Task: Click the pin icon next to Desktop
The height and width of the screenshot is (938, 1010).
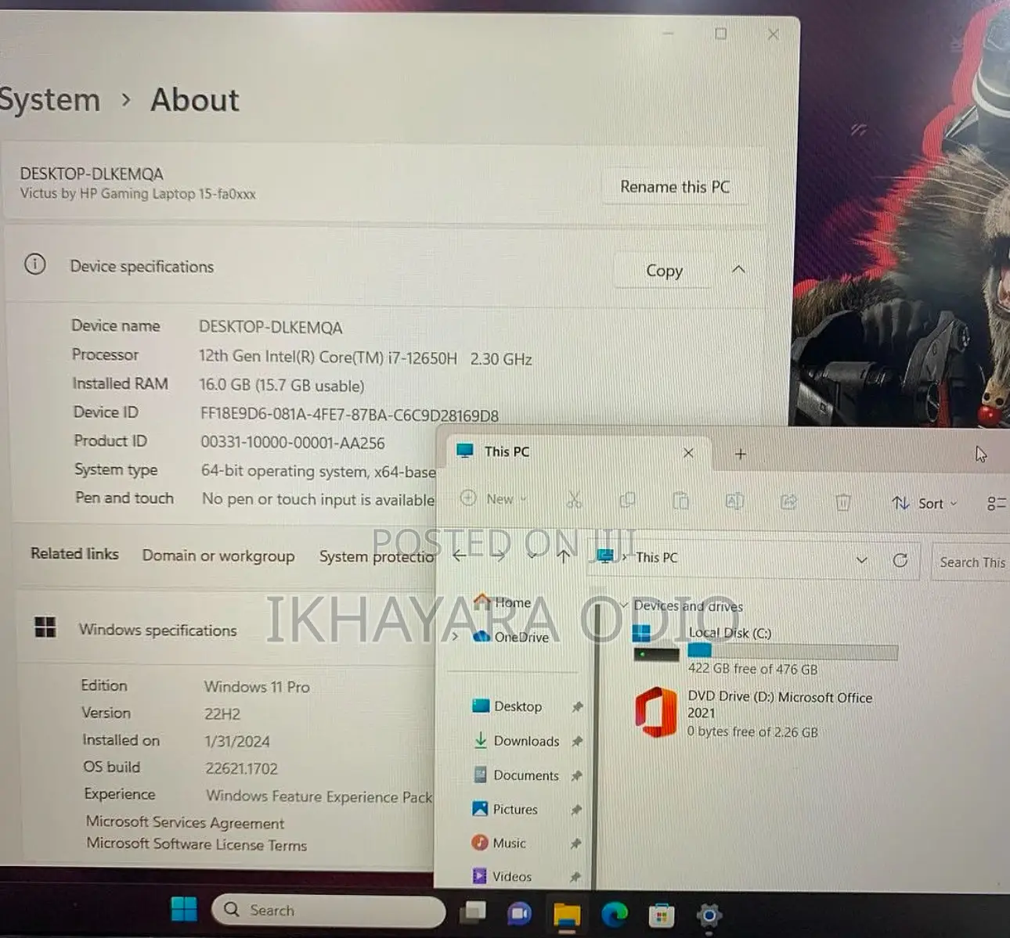Action: click(577, 707)
